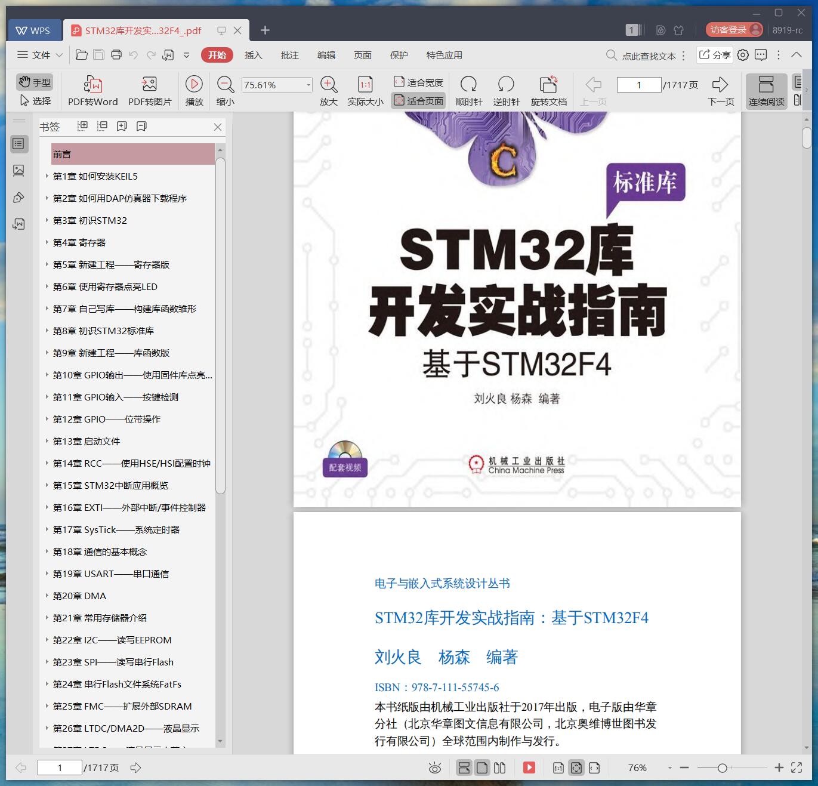The image size is (818, 786).
Task: Open new tab with plus button
Action: coord(266,30)
